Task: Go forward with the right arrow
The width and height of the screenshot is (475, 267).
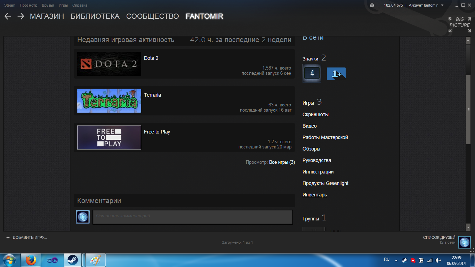Action: coord(21,16)
